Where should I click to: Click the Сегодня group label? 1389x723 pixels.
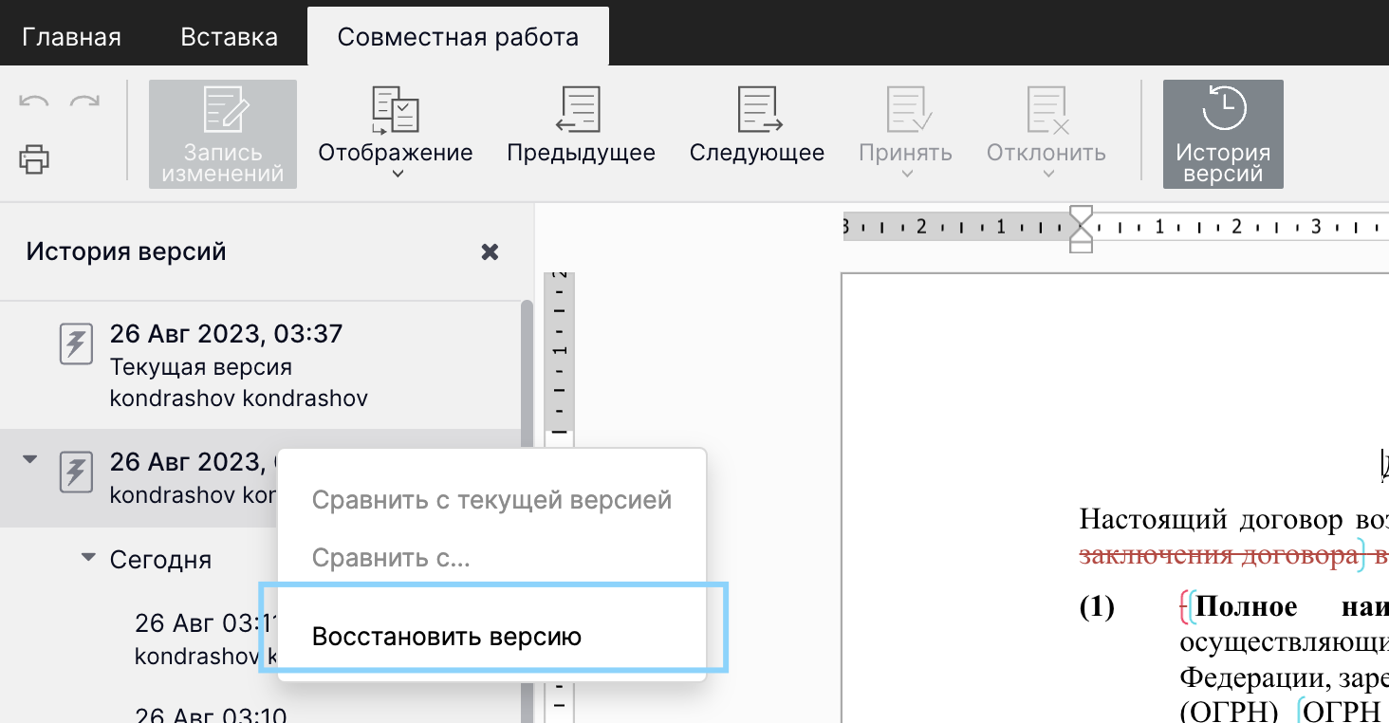(x=160, y=559)
